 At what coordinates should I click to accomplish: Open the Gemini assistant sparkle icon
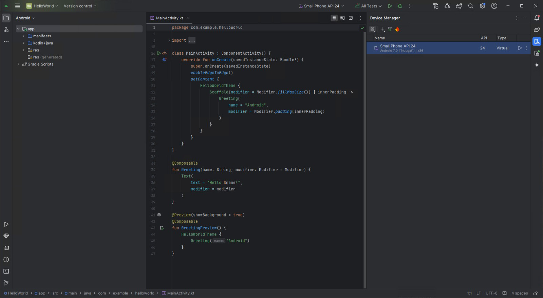537,65
